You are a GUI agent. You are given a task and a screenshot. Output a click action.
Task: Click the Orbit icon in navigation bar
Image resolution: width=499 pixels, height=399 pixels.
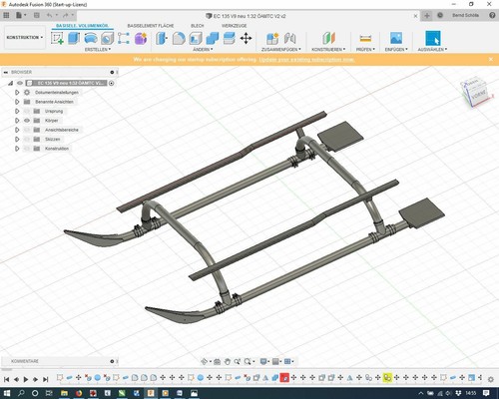205,361
